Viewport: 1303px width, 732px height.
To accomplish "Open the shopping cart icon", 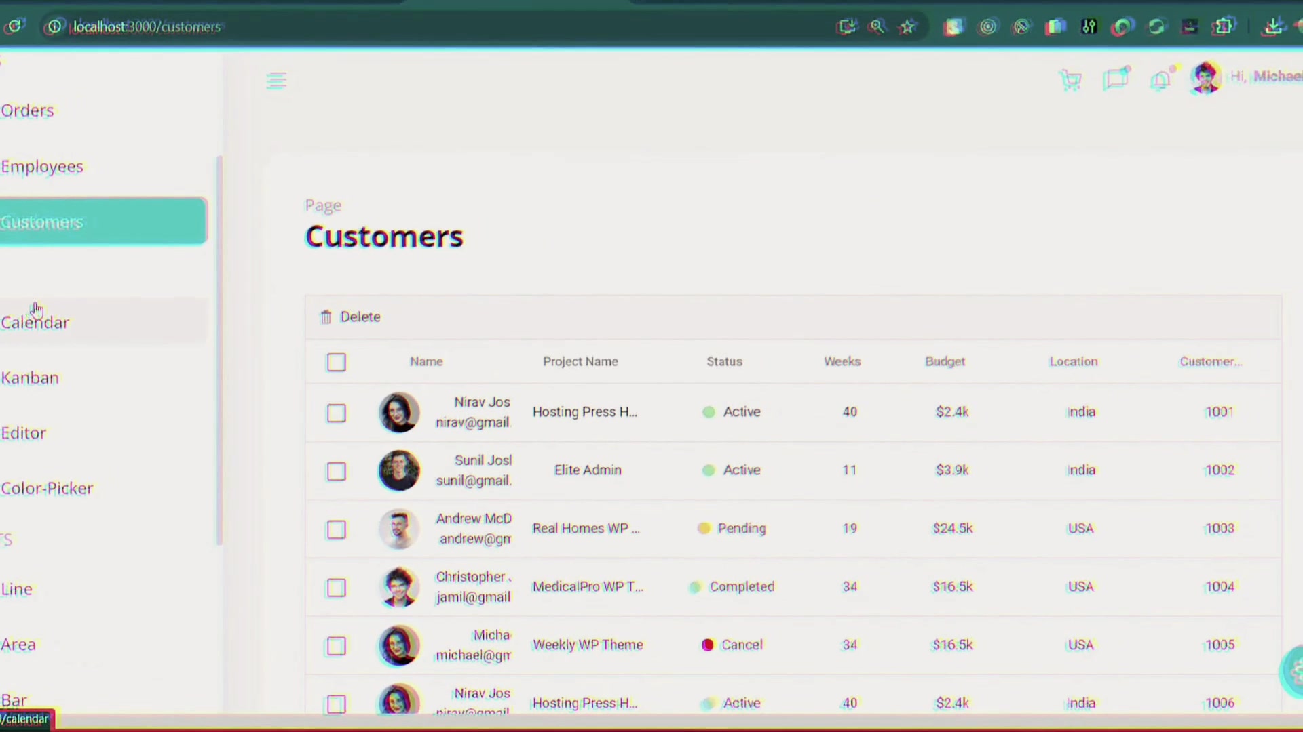I will [x=1070, y=80].
